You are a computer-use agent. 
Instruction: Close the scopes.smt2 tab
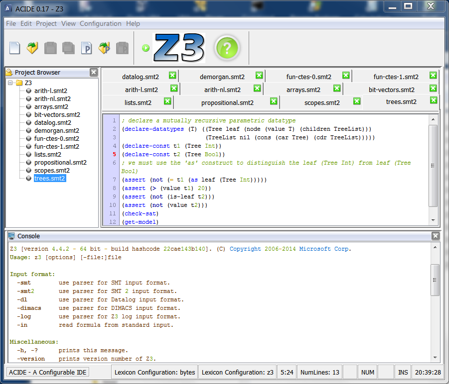tap(357, 101)
